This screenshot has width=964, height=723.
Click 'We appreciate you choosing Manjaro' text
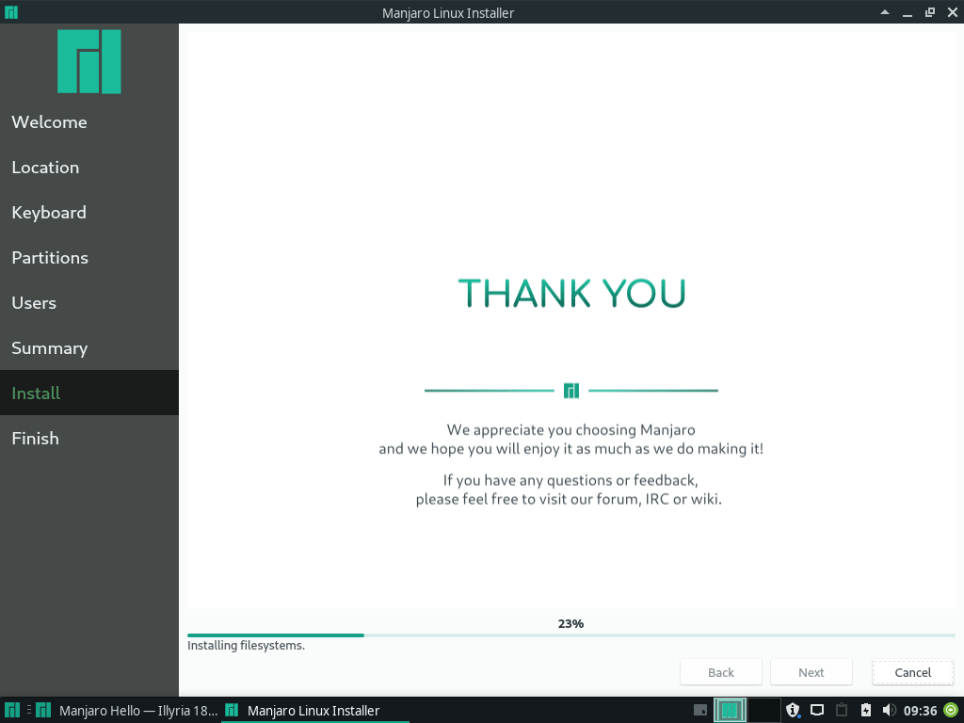[571, 429]
